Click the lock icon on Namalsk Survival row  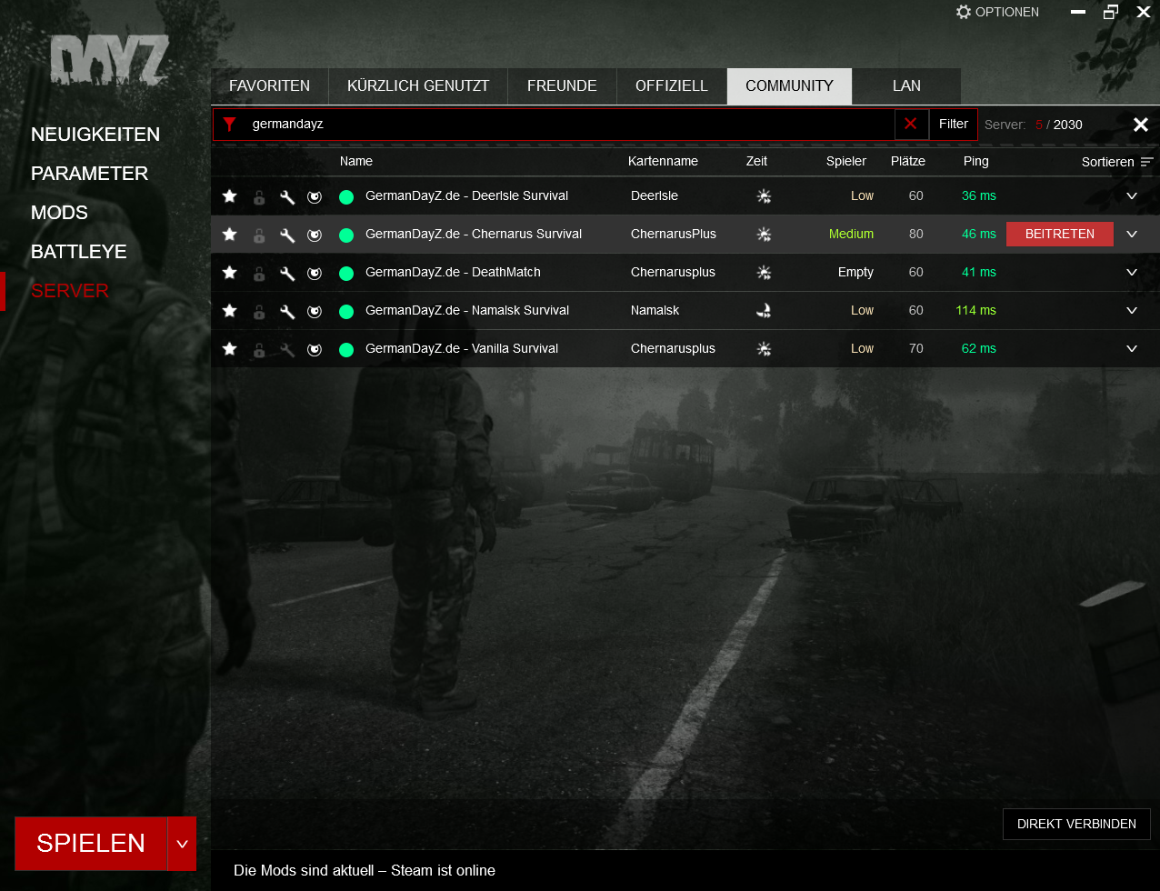point(259,311)
